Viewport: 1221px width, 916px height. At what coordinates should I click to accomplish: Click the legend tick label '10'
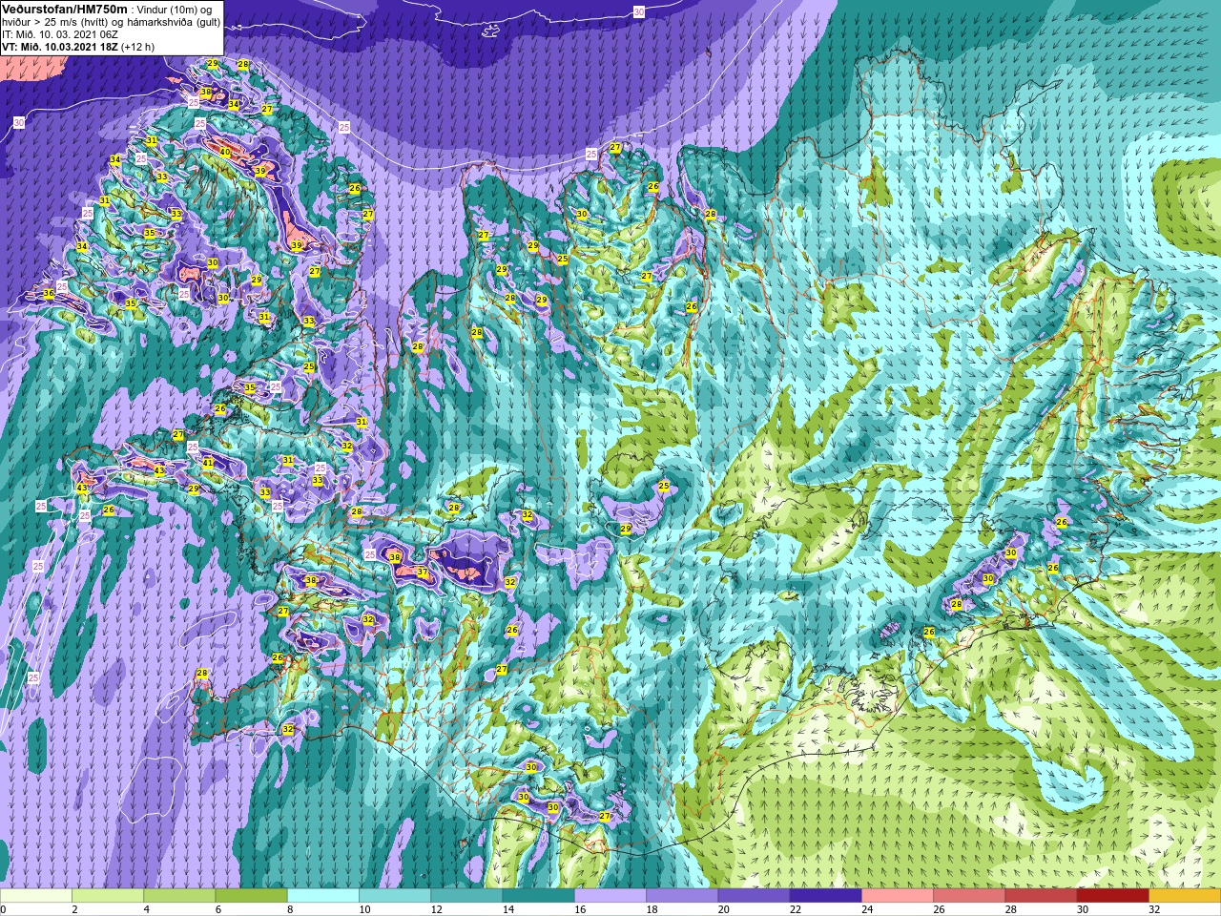(x=364, y=909)
